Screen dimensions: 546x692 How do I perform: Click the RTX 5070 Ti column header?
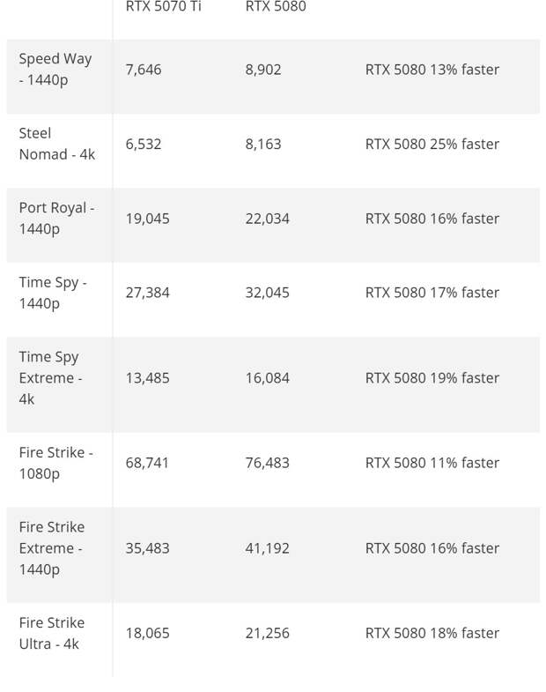(163, 6)
